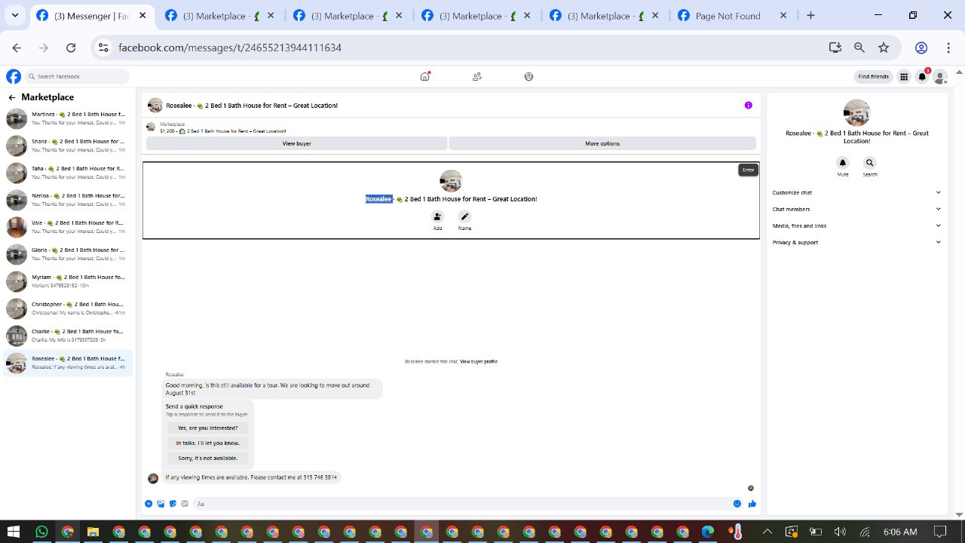
Task: Open the Shanz conversation
Action: pyautogui.click(x=69, y=146)
